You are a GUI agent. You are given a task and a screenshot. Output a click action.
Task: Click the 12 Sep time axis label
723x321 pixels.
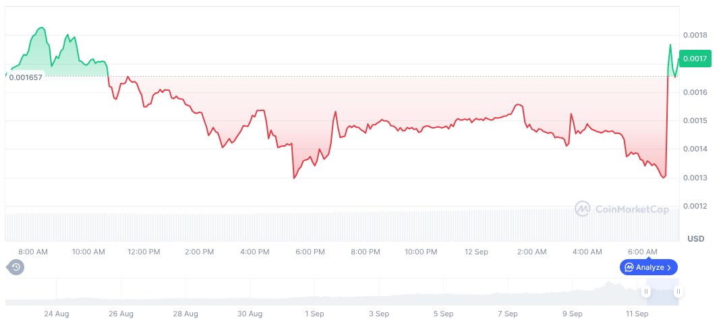coord(476,252)
